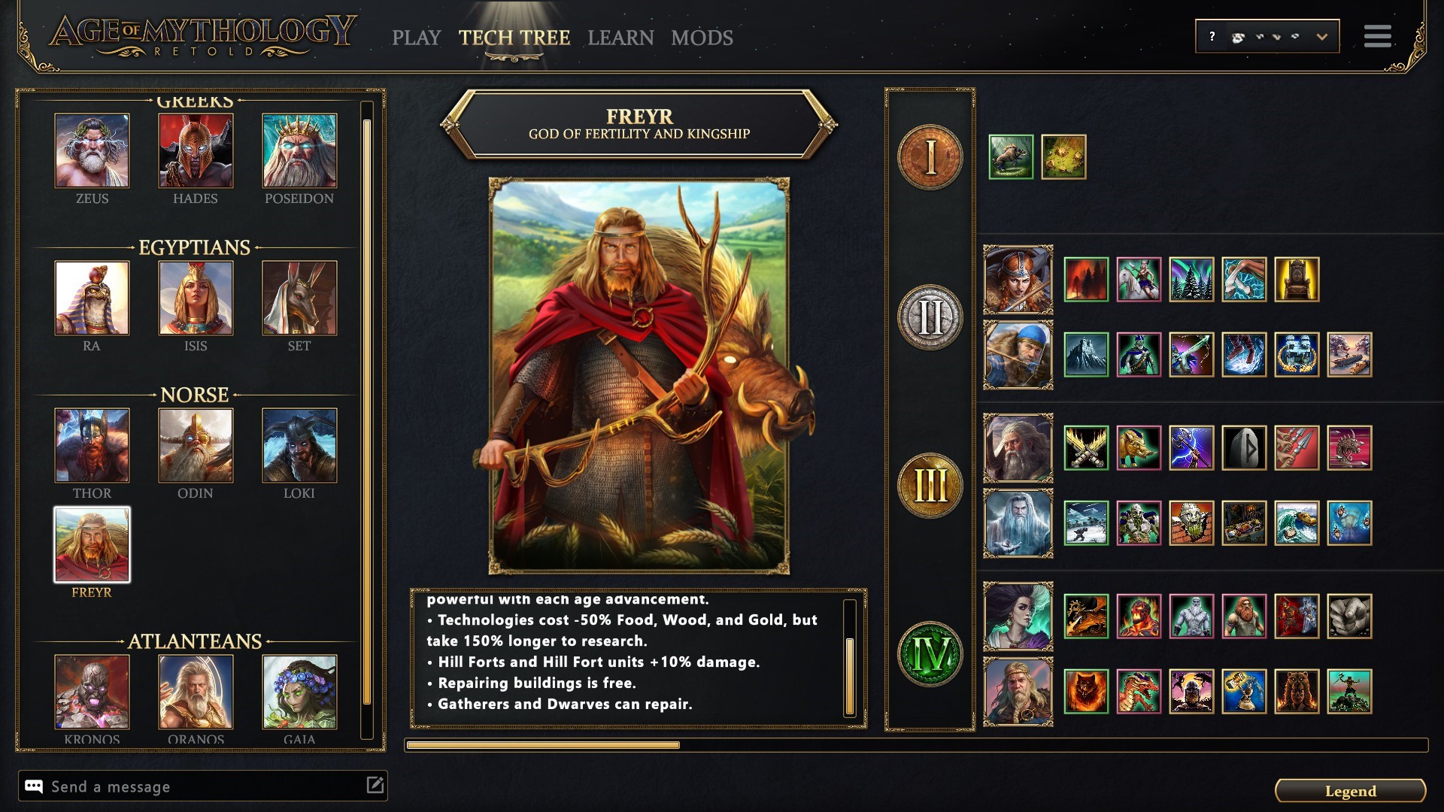Select the Zeus god portrait
This screenshot has height=812, width=1444.
coord(92,150)
